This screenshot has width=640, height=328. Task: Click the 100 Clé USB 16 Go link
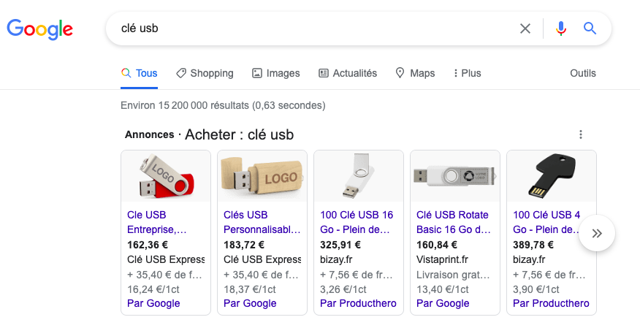click(357, 222)
